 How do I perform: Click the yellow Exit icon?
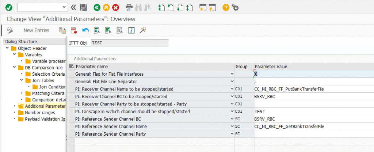tap(106, 8)
